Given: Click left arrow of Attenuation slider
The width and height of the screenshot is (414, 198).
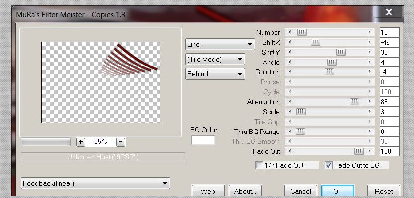Looking at the screenshot, I should tap(290, 102).
